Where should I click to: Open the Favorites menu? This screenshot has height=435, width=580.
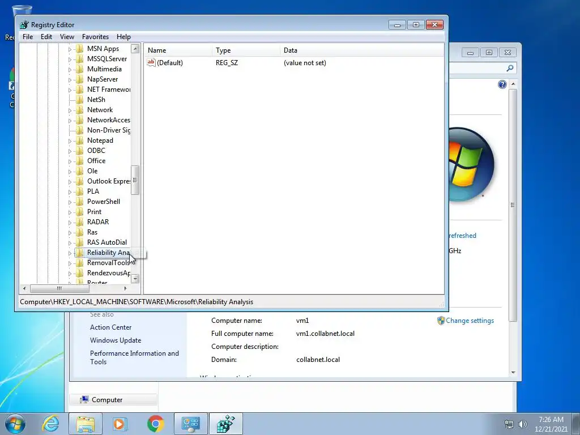pos(95,37)
